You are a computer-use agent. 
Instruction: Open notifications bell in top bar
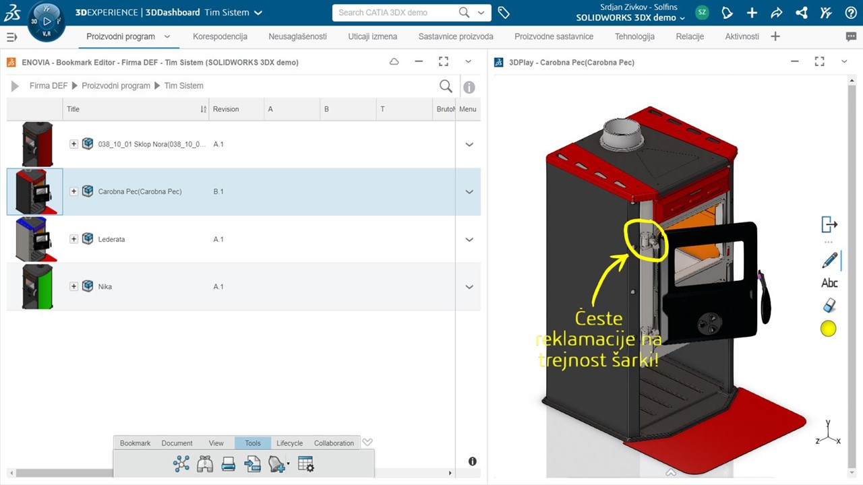727,13
